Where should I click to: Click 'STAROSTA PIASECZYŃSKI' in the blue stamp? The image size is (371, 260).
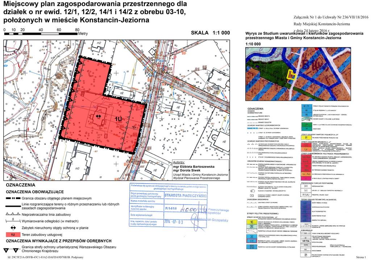(185, 196)
